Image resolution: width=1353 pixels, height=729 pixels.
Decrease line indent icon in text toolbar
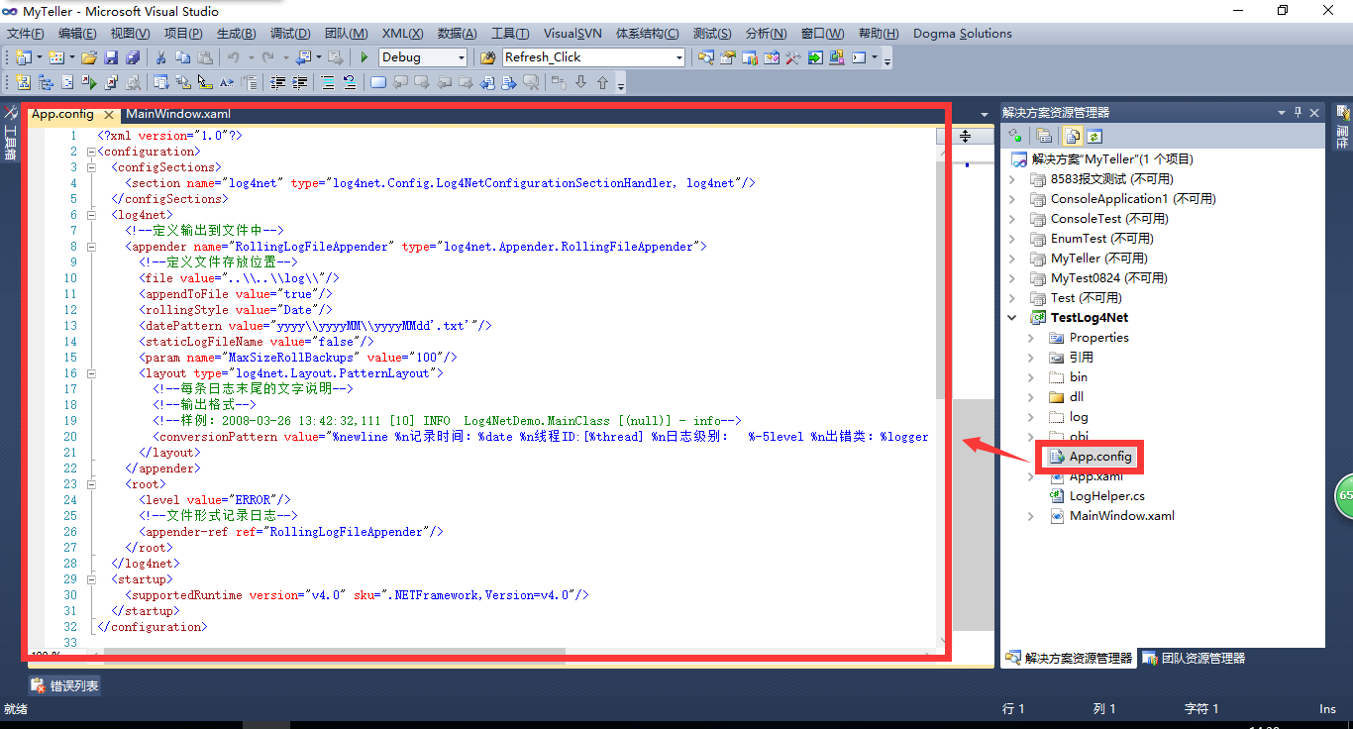tap(278, 82)
